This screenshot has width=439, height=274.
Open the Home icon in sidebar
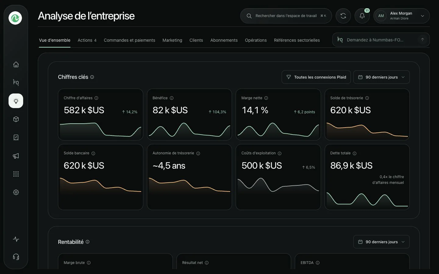click(x=16, y=65)
